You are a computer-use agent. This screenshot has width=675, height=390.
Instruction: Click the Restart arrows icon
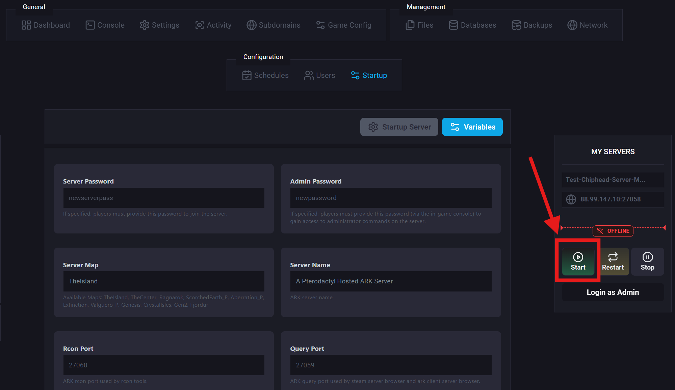tap(613, 257)
